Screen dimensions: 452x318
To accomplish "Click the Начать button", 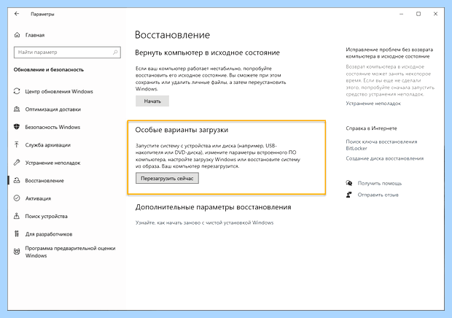I will [x=152, y=101].
